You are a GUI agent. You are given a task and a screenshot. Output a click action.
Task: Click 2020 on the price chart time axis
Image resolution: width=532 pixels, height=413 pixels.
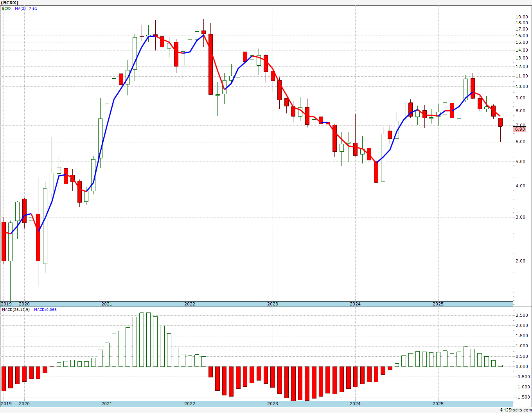[24, 304]
